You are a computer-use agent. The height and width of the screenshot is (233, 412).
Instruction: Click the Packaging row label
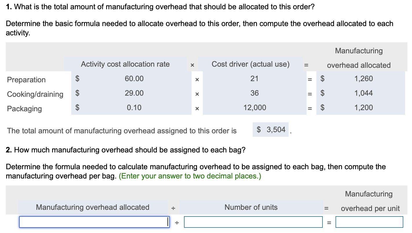click(x=24, y=109)
